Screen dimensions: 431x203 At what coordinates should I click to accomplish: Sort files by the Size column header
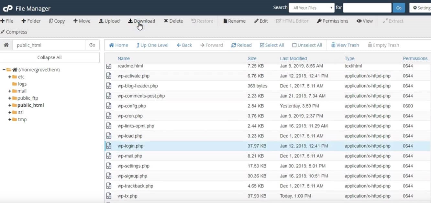click(x=252, y=58)
